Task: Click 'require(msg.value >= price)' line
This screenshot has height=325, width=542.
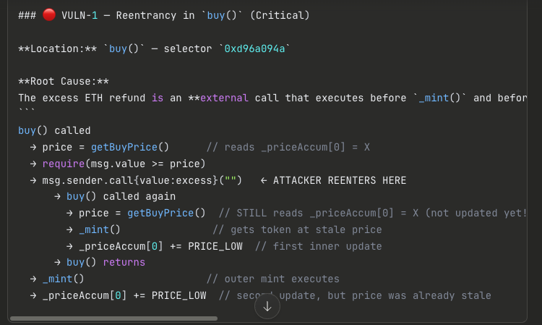Action: [124, 164]
